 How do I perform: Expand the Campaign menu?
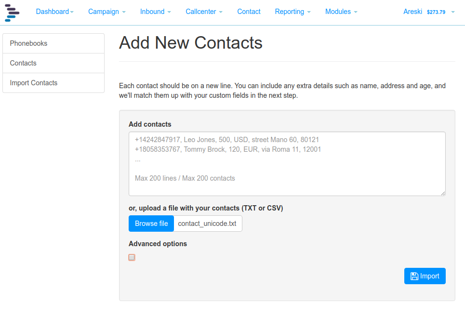tap(107, 12)
